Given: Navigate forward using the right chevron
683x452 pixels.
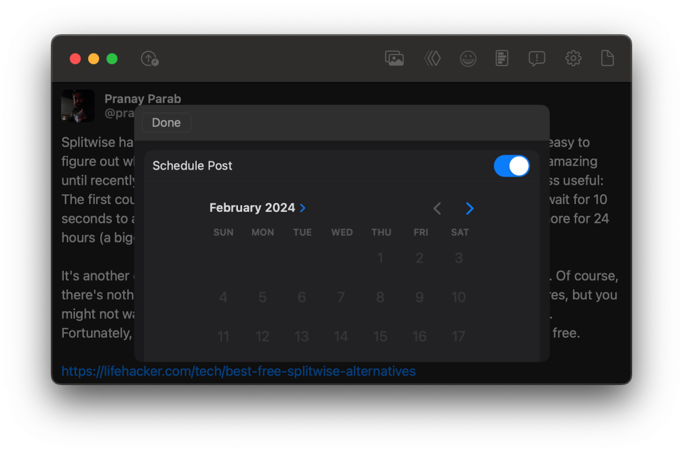Looking at the screenshot, I should pyautogui.click(x=469, y=208).
